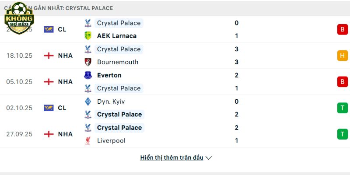Click Crystal Palace crest in the Liverpool match

[x=87, y=128]
